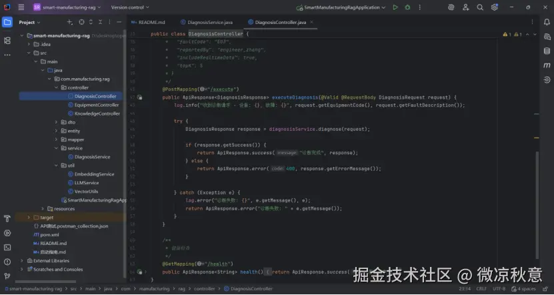
Task: Select LLMService class in the tree
Action: coord(87,183)
